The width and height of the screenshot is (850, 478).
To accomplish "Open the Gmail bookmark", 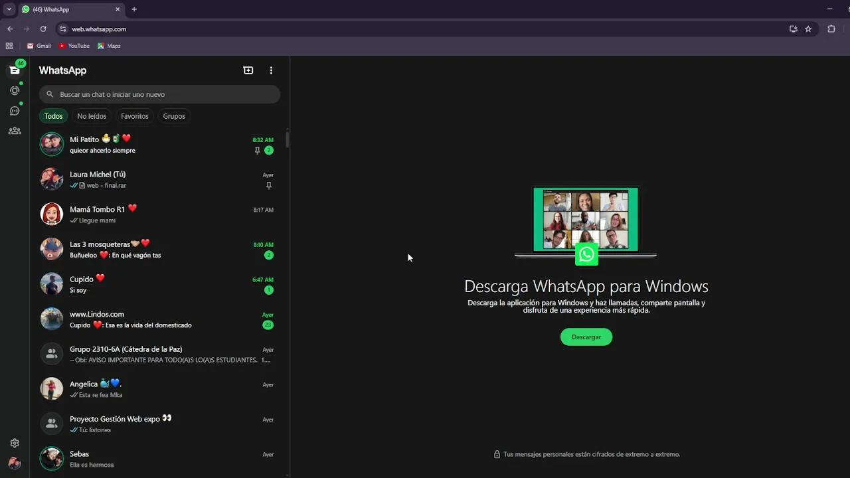I will (x=39, y=46).
